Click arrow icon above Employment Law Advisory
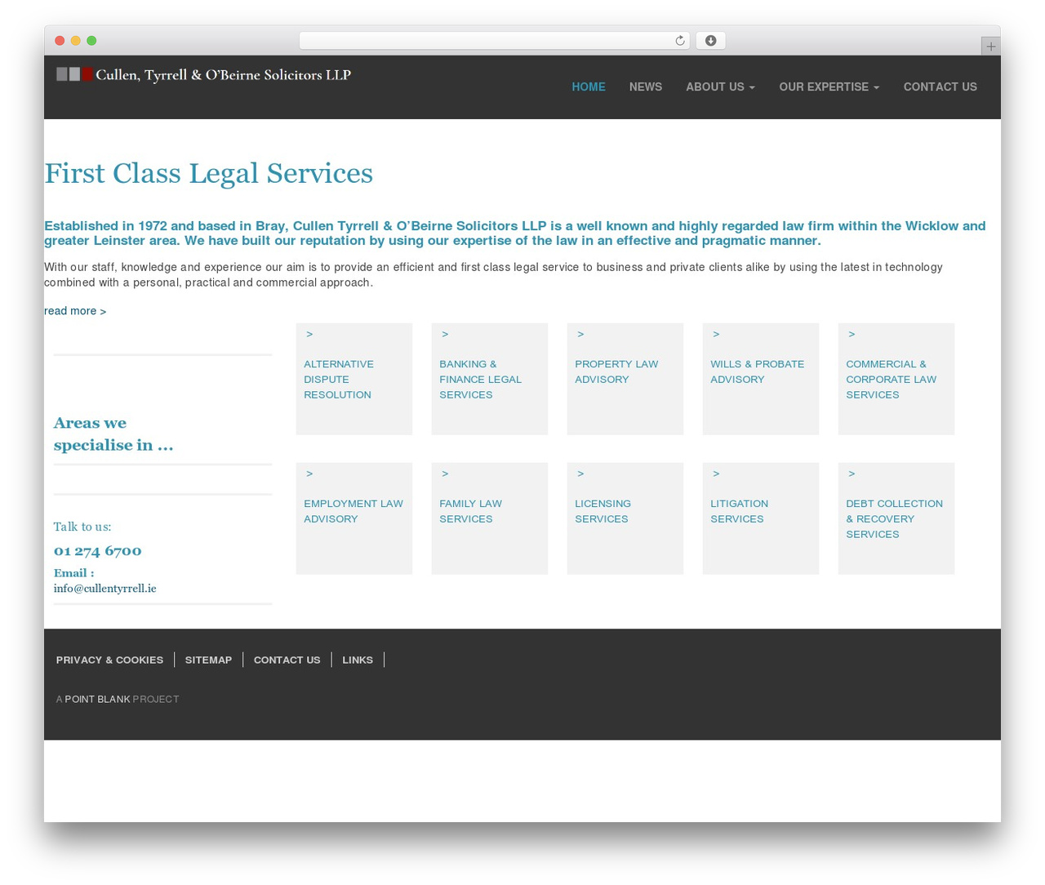The height and width of the screenshot is (885, 1045). click(309, 474)
